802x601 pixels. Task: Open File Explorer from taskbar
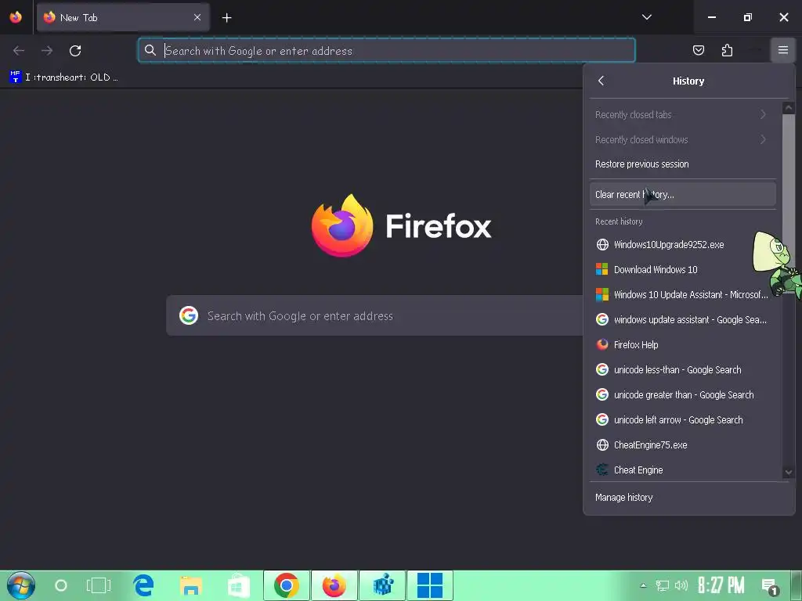pyautogui.click(x=191, y=585)
